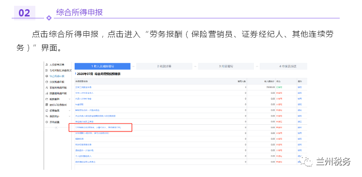Select step 1 收入及减除填写 tab

[x=103, y=66]
